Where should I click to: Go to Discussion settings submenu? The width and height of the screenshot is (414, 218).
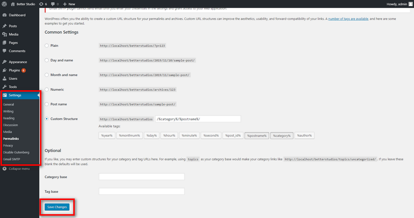coord(10,125)
